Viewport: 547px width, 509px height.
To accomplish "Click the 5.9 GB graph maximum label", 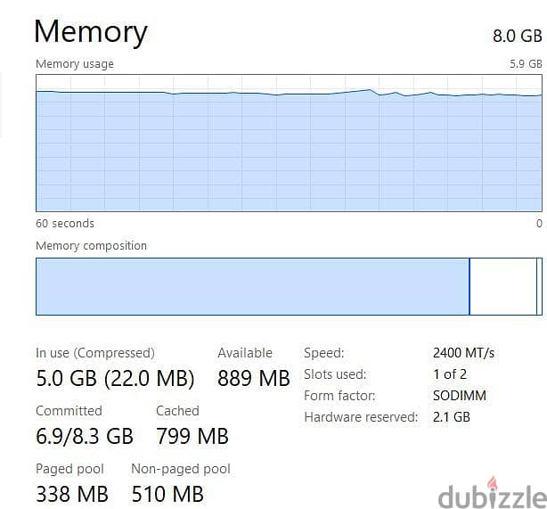I will tap(526, 64).
